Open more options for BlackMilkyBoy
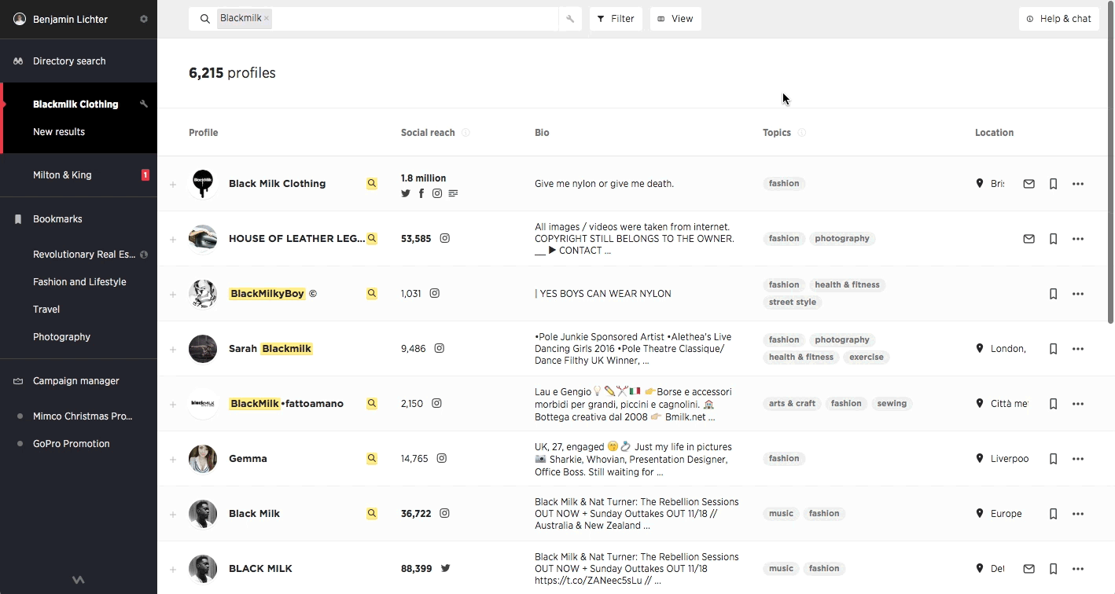1115x594 pixels. click(x=1078, y=294)
